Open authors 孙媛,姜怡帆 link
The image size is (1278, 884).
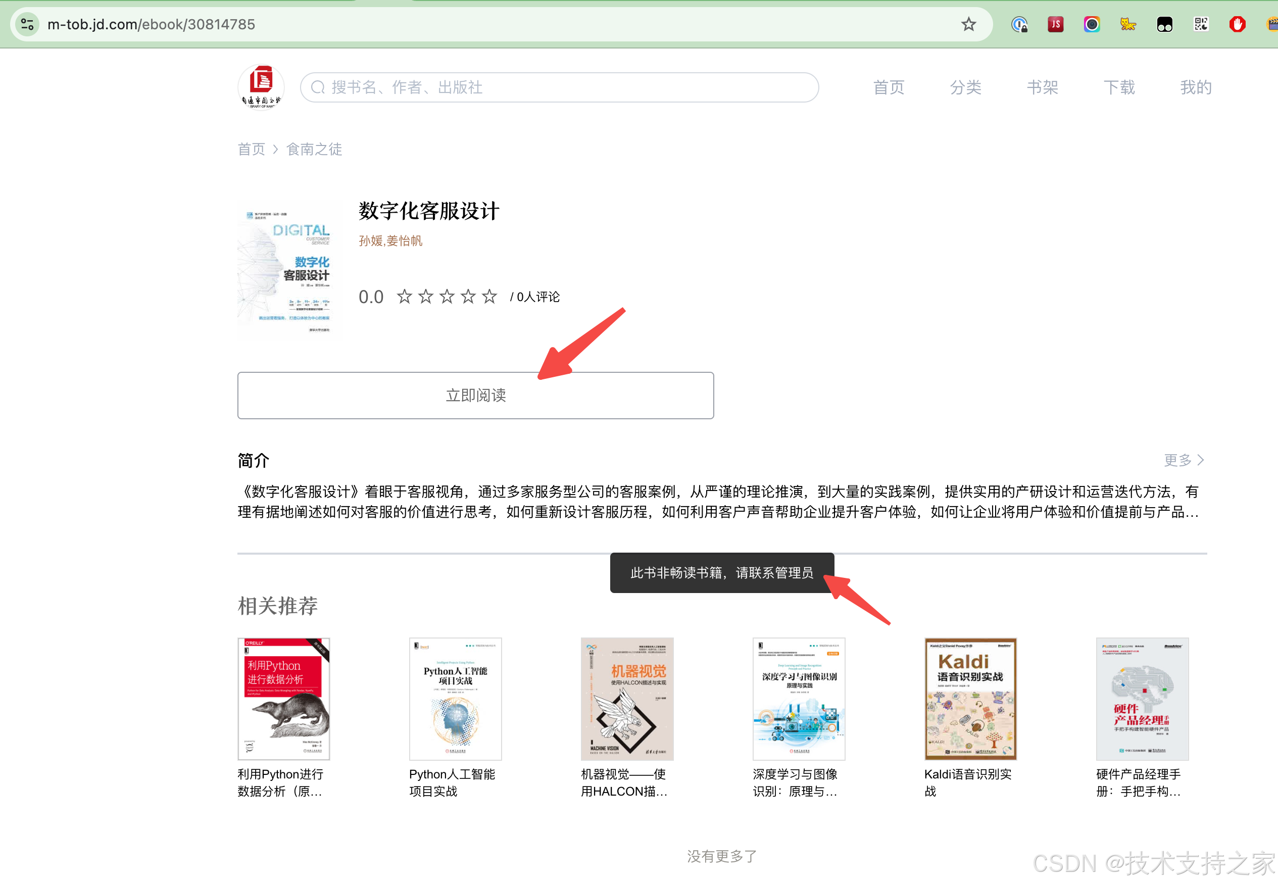click(x=390, y=241)
